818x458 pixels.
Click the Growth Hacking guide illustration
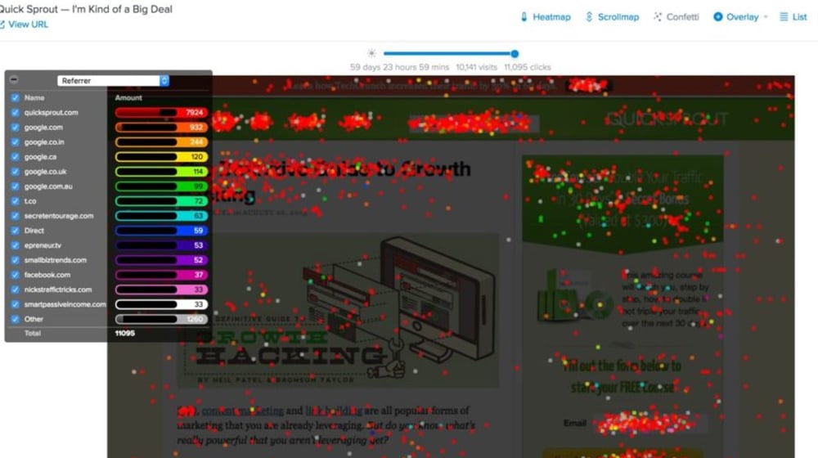click(x=338, y=311)
